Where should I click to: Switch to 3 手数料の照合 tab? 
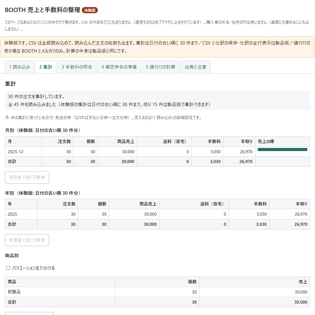(77, 67)
